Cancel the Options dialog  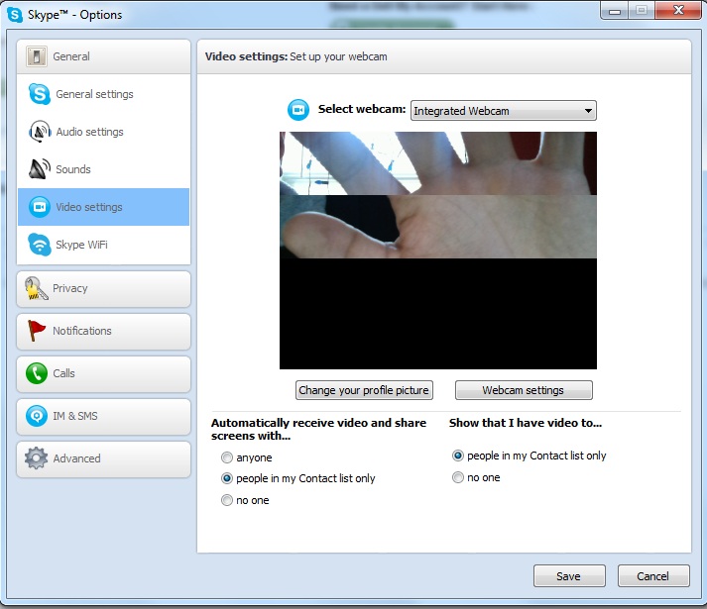click(653, 576)
